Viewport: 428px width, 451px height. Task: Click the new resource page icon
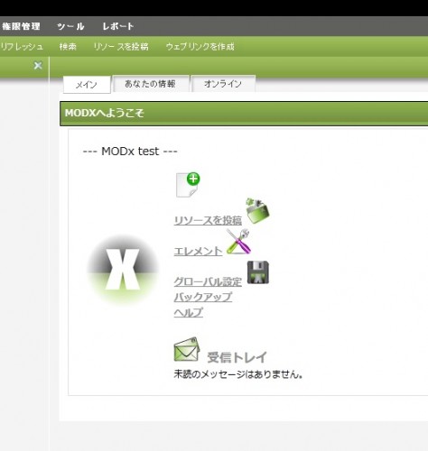(188, 185)
